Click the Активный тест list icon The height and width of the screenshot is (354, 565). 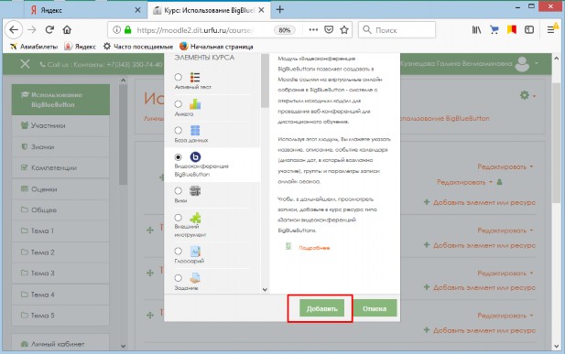tap(195, 78)
